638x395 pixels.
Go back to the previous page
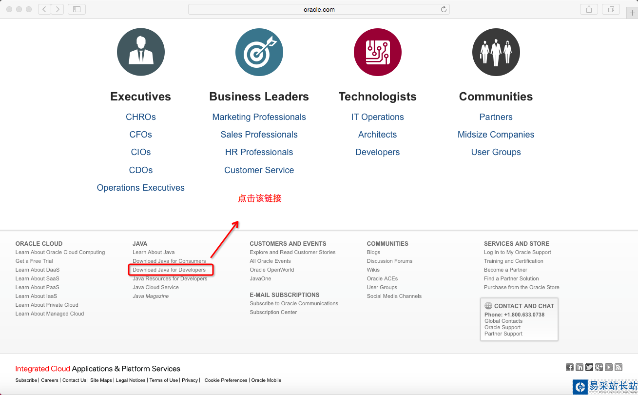pos(44,9)
